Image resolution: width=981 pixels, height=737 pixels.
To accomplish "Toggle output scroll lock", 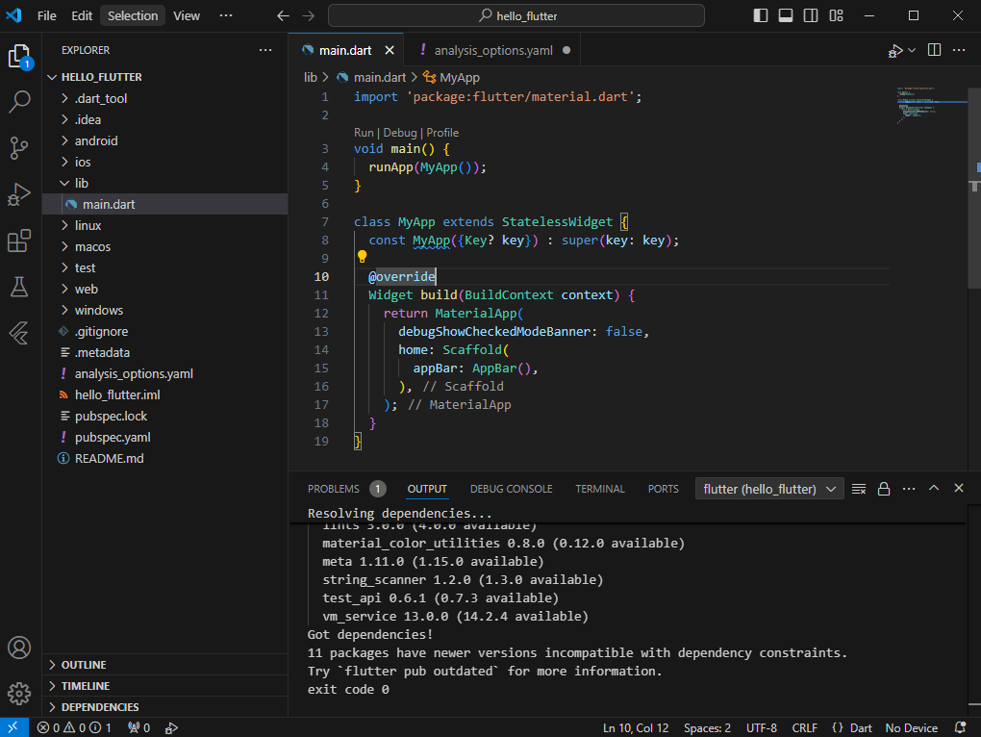I will (884, 489).
